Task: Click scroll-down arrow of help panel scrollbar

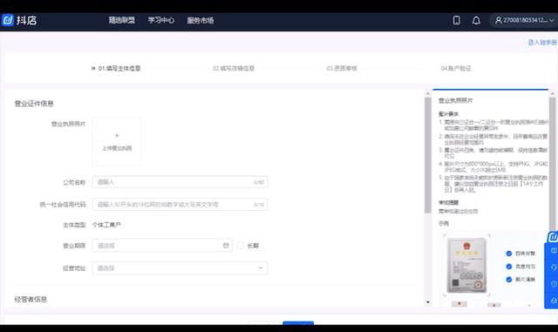Action: [x=428, y=302]
